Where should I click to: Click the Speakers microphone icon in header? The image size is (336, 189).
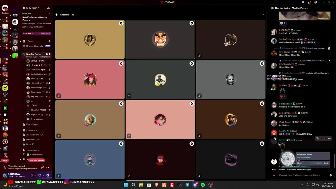(x=56, y=15)
